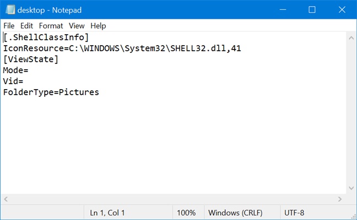Place cursor after Mode= text

click(29, 70)
